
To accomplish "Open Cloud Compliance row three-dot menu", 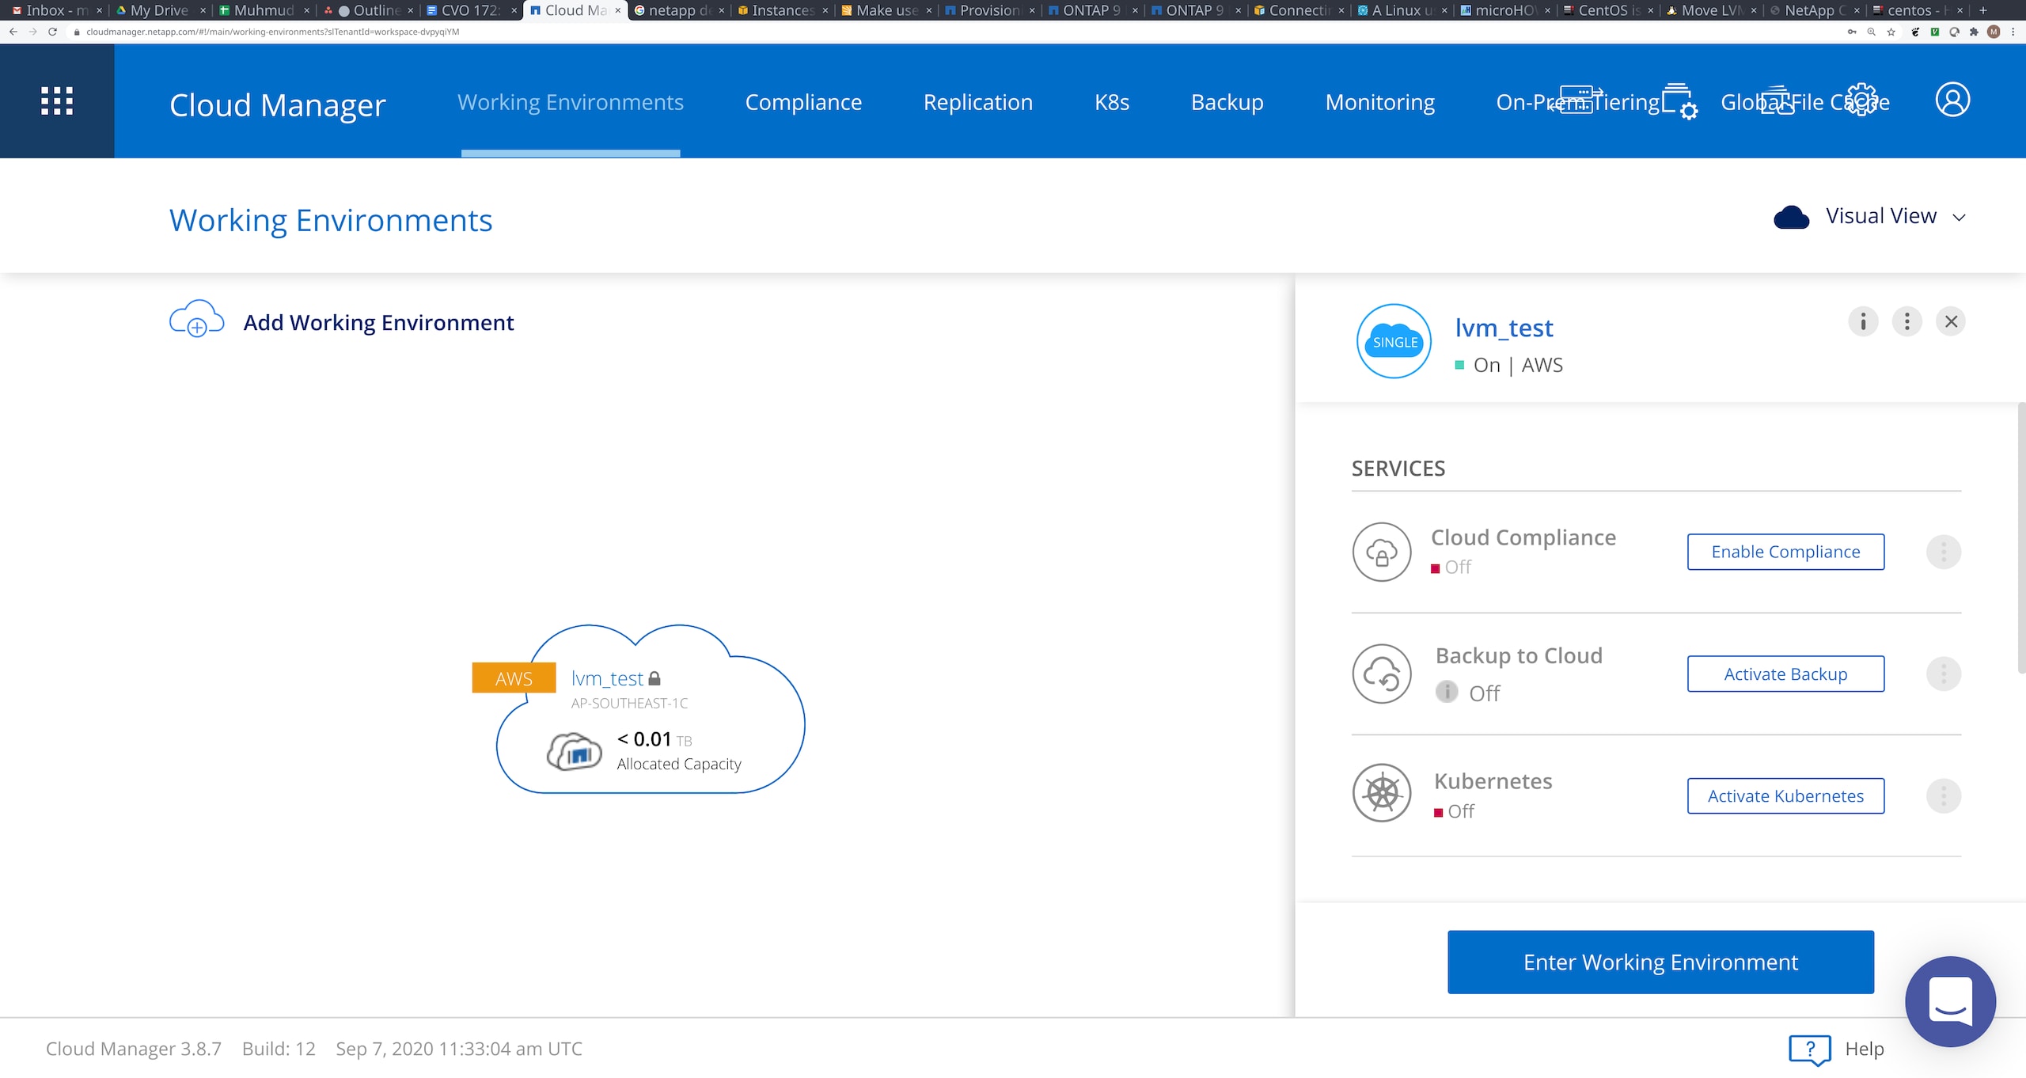I will 1943,552.
